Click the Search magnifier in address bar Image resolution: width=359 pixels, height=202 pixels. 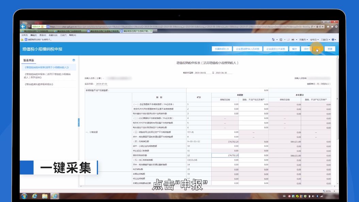tap(312, 27)
